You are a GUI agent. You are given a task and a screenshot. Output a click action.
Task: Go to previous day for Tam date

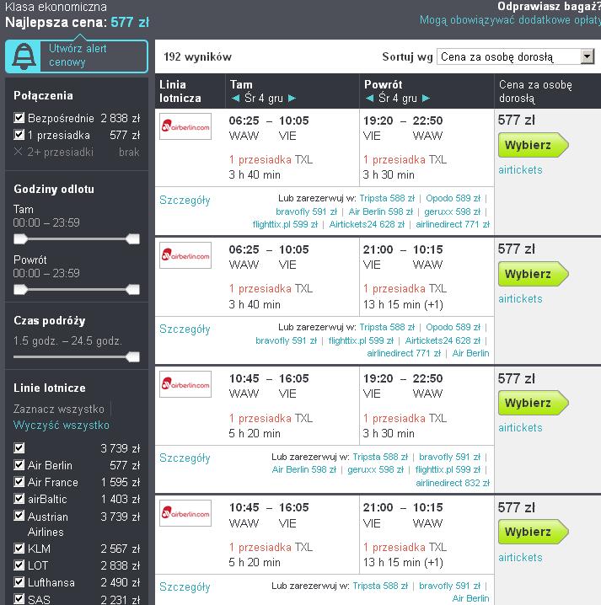click(x=235, y=98)
